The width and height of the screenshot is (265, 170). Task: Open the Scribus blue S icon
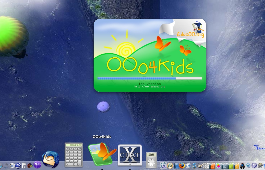[x=194, y=166]
